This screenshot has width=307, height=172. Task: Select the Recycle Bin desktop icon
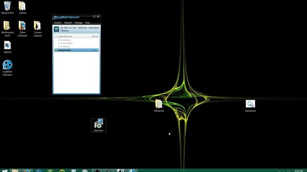click(x=8, y=8)
